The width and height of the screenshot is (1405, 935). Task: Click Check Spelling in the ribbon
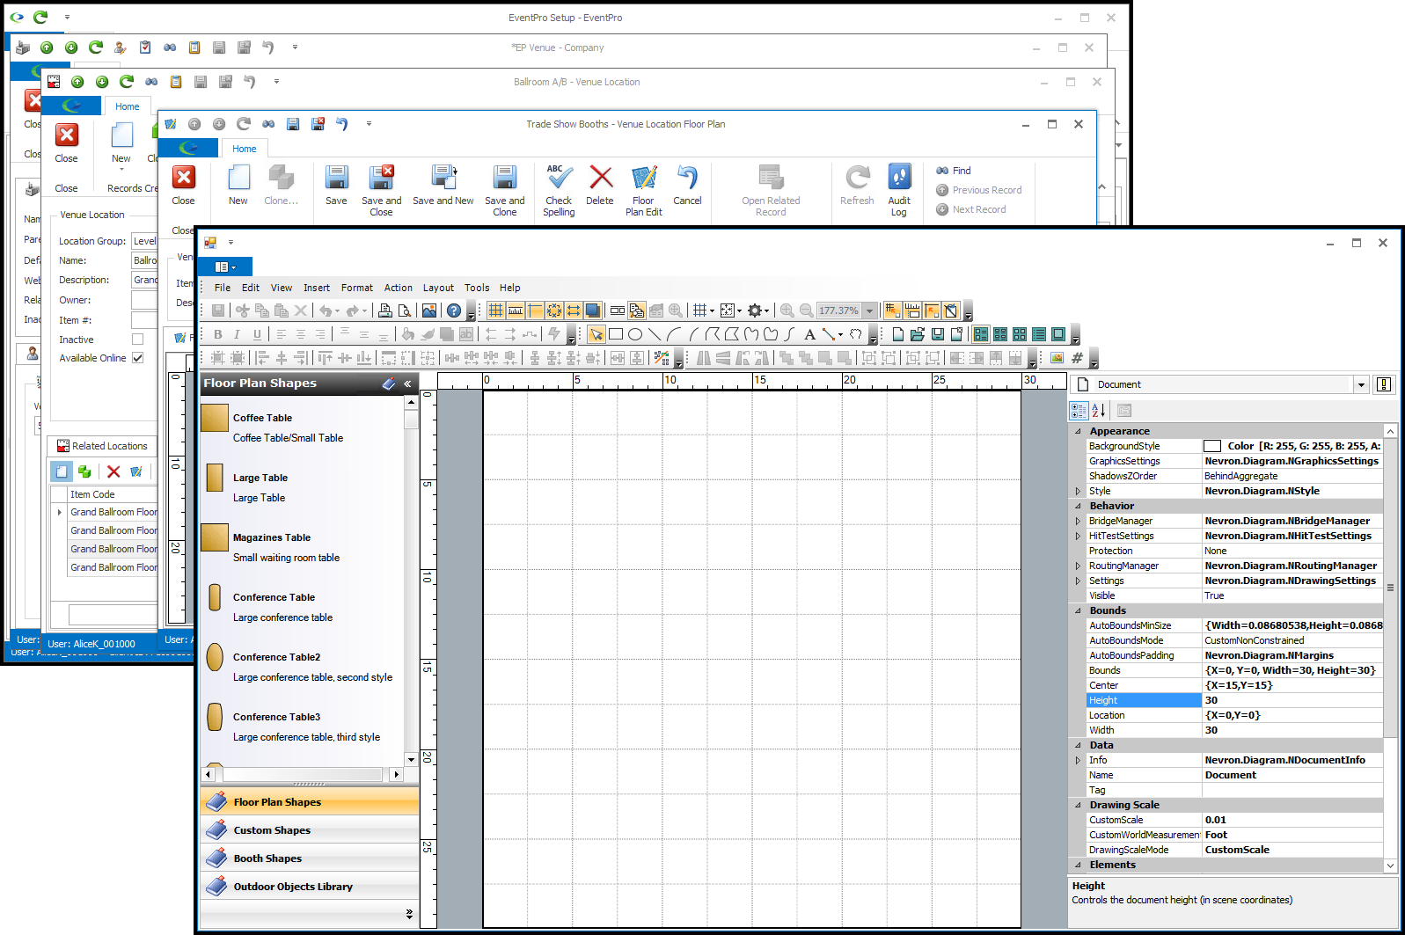[559, 190]
